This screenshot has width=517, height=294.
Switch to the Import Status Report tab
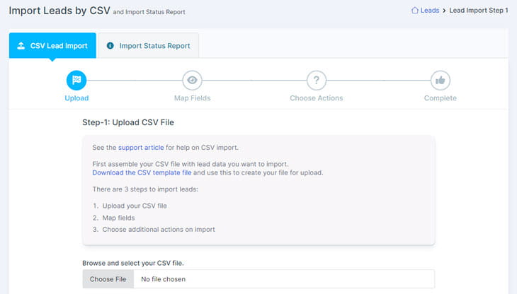(149, 45)
